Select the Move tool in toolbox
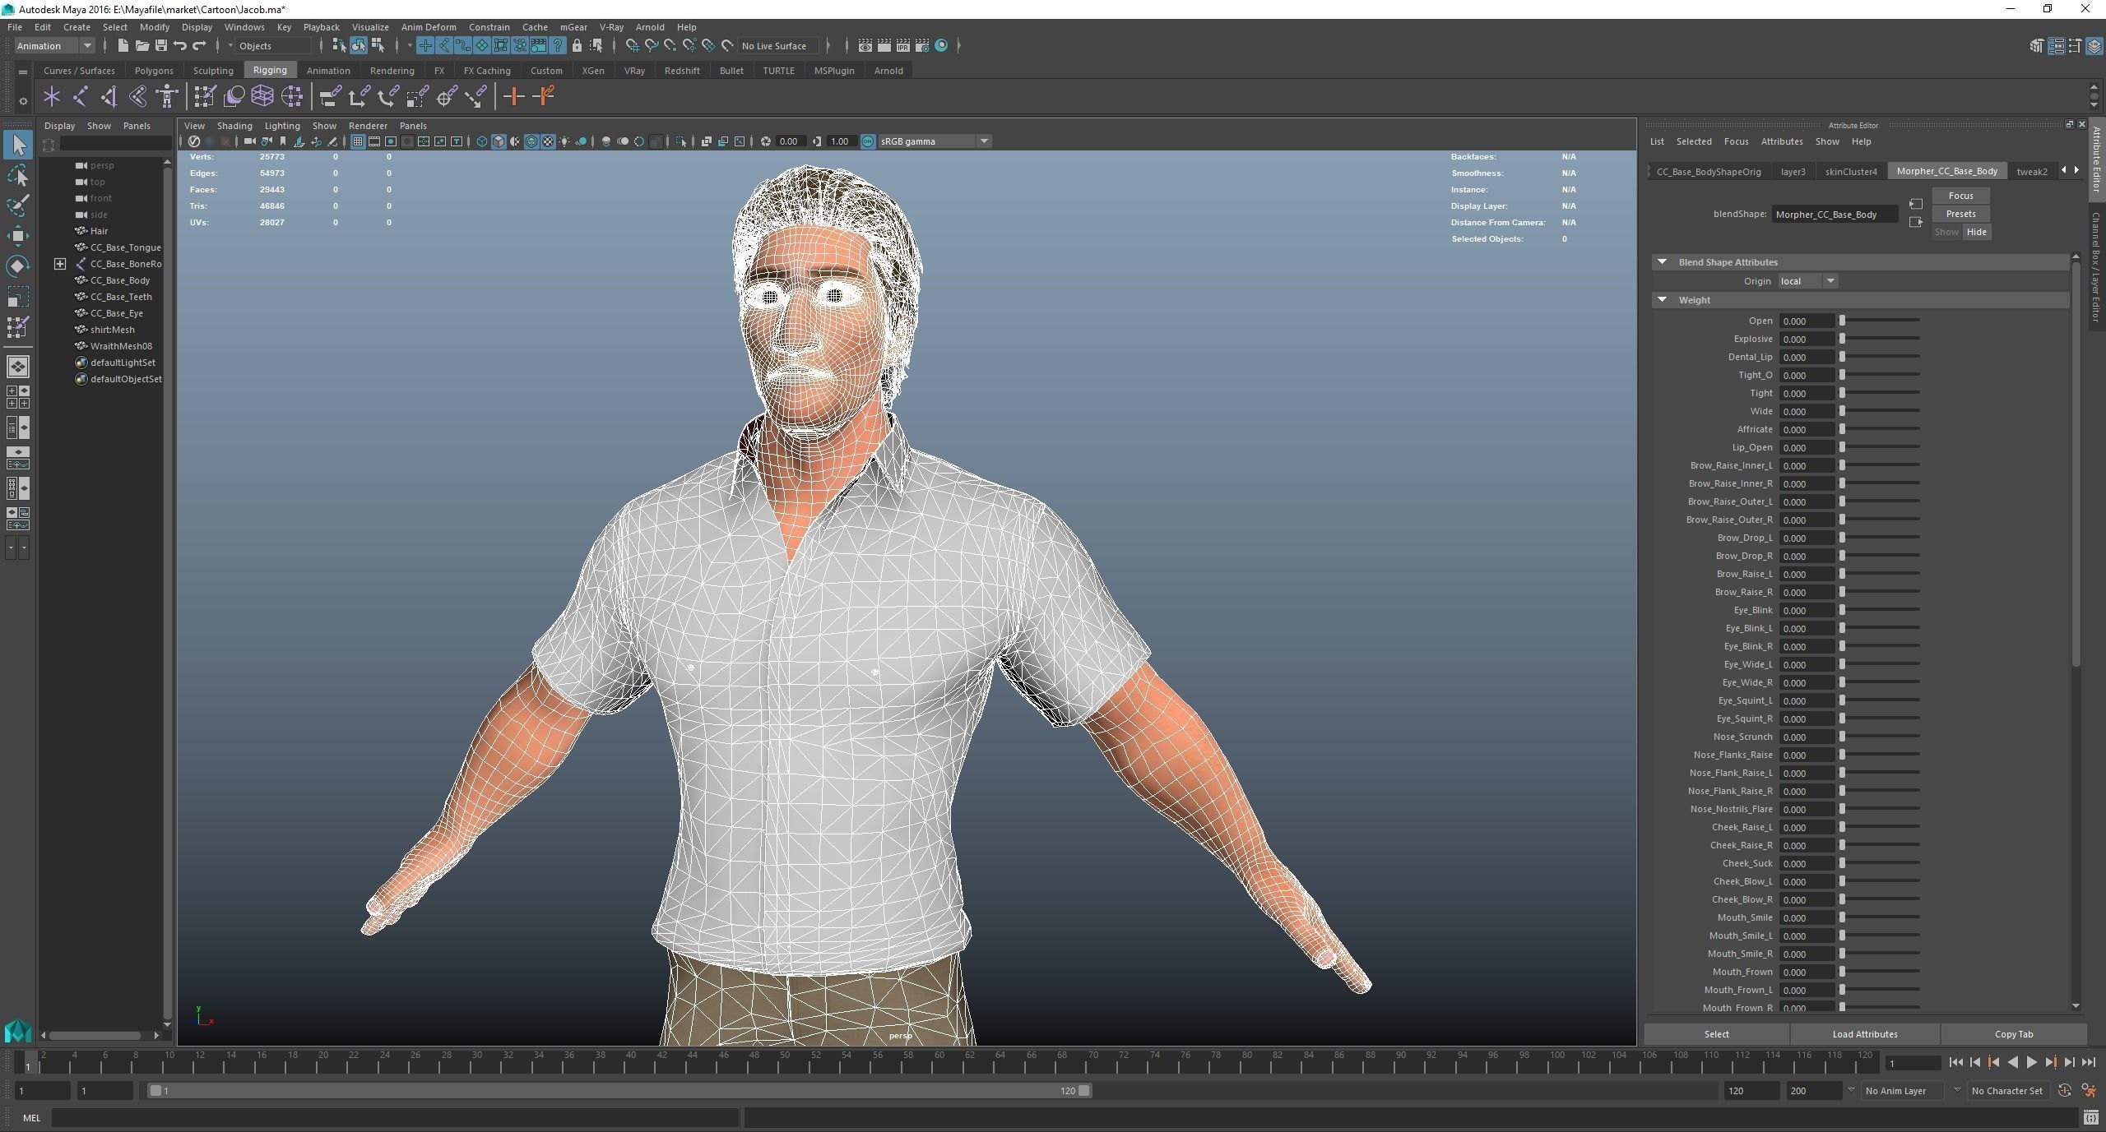Image resolution: width=2106 pixels, height=1132 pixels. 18,236
